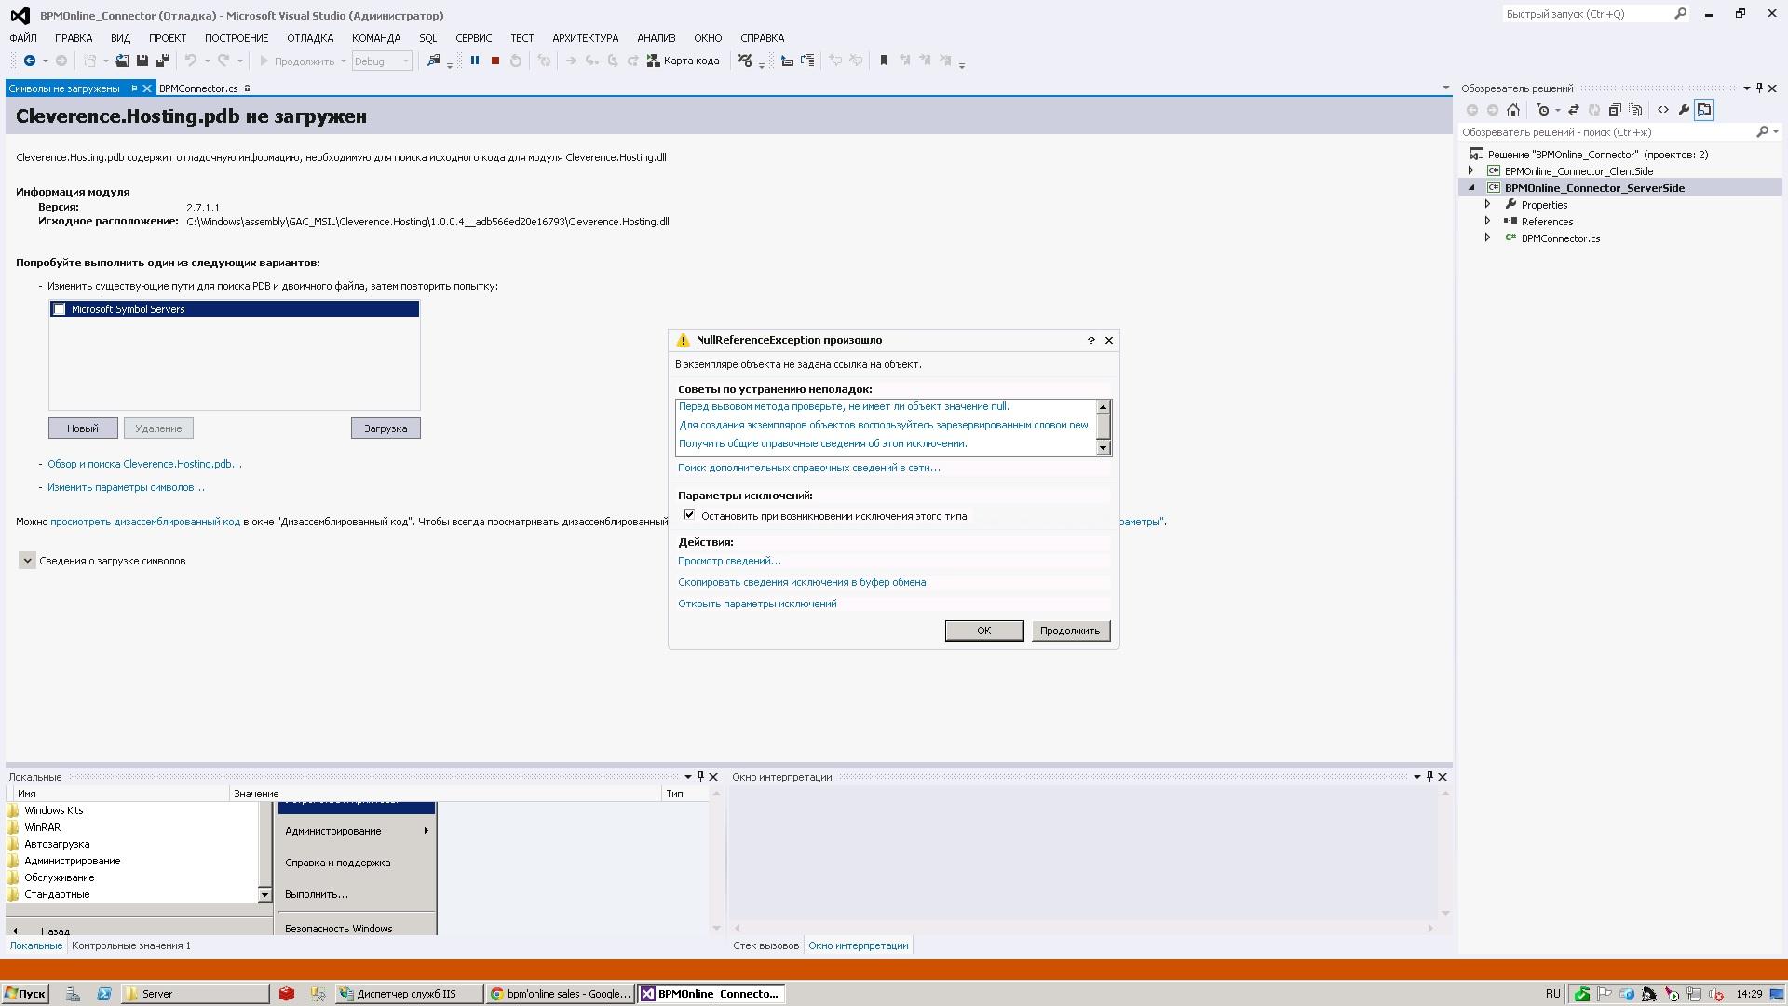Click the RU language indicator in the tray

(x=1552, y=994)
